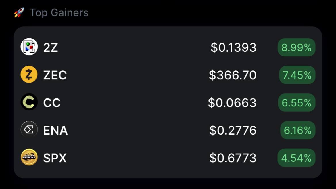
Task: Click the CC coin logo icon
Action: click(x=29, y=102)
